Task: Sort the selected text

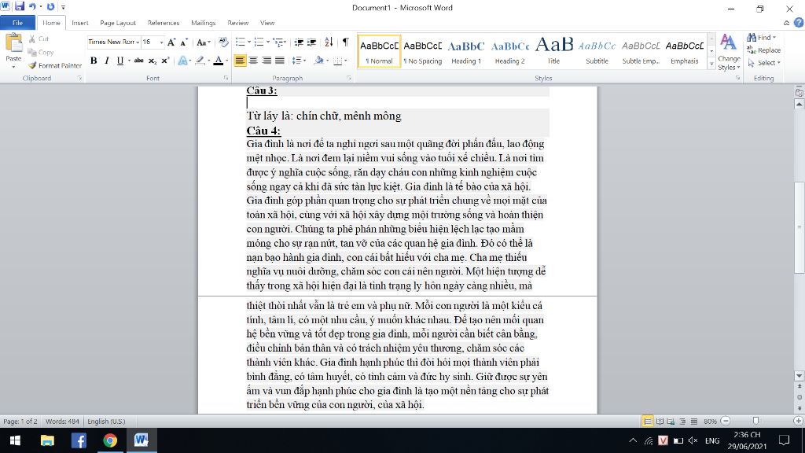Action: coord(329,42)
